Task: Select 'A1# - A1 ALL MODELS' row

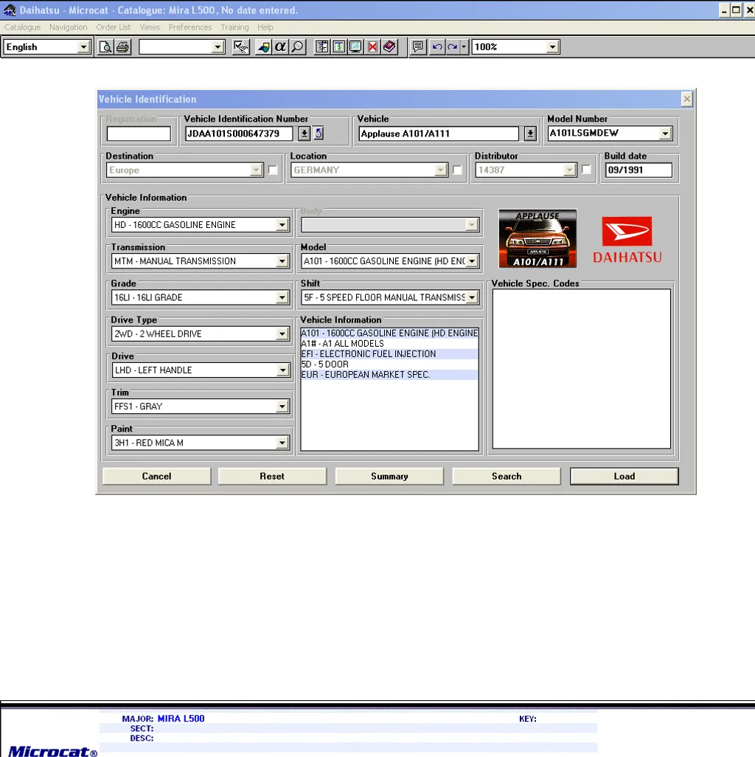Action: pyautogui.click(x=389, y=344)
